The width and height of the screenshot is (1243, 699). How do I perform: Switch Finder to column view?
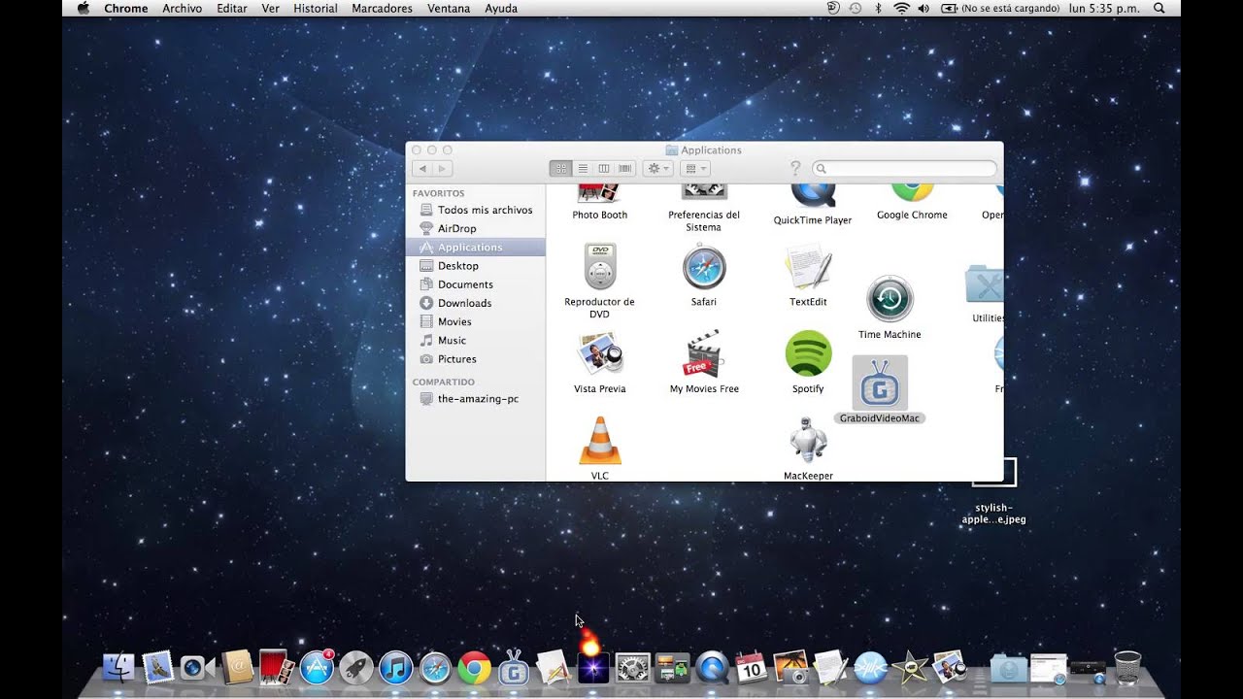[604, 169]
